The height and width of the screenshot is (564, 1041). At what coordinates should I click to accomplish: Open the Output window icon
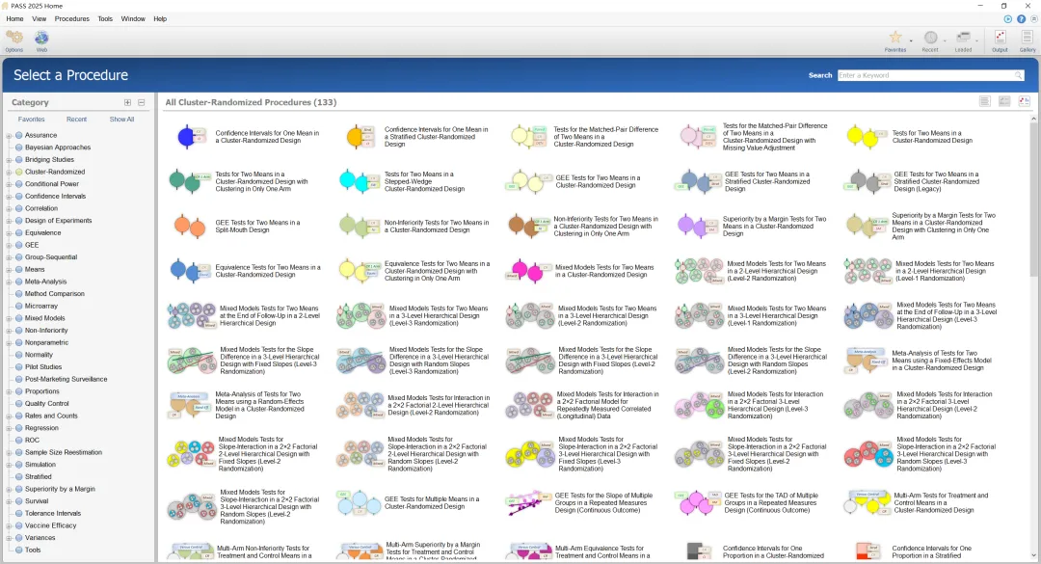[1000, 40]
